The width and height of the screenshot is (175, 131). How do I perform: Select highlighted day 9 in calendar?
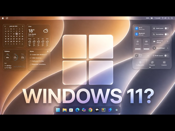[17, 34]
